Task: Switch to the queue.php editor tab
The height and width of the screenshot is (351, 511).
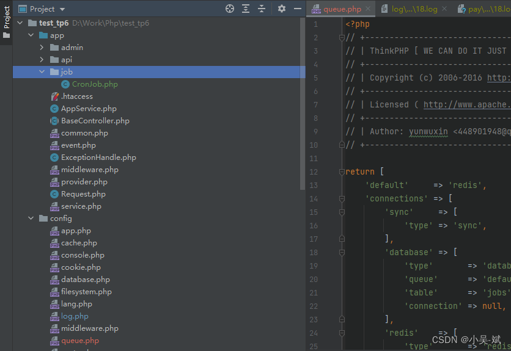Action: coord(342,9)
